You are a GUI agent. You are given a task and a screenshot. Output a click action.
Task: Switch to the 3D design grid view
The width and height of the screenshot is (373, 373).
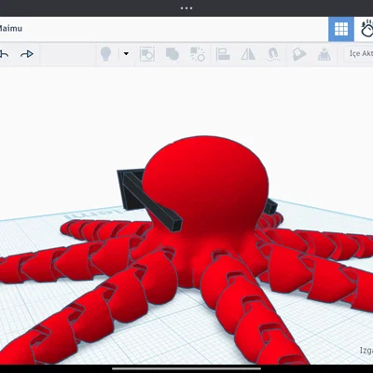(x=341, y=29)
